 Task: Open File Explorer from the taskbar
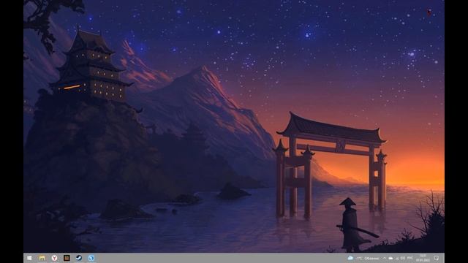[42, 258]
